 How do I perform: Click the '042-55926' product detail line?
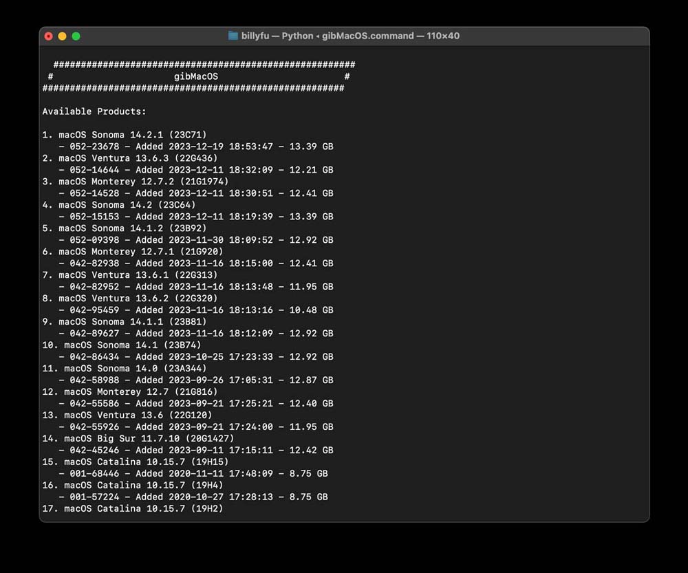click(195, 427)
